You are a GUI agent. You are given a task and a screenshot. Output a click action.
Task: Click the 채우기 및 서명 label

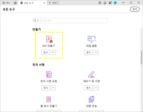pyautogui.click(x=91, y=81)
